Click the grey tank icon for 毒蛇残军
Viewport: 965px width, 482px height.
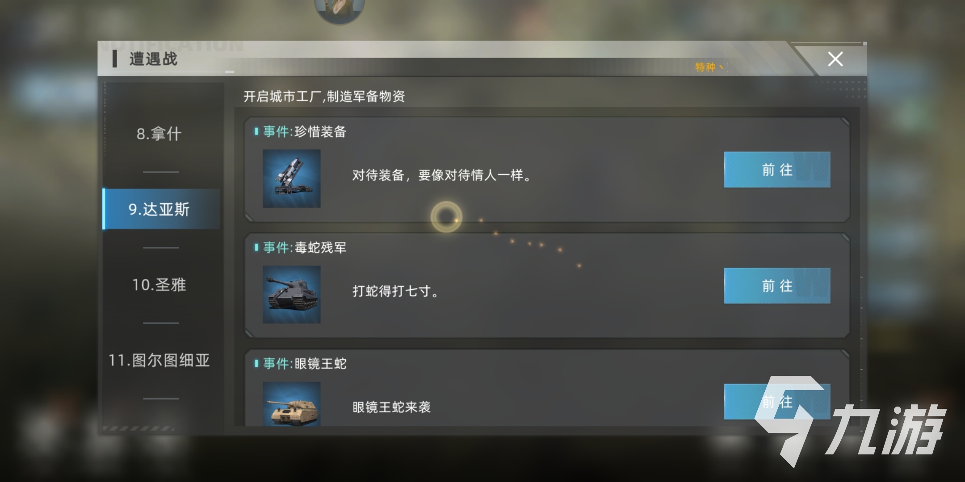291,295
